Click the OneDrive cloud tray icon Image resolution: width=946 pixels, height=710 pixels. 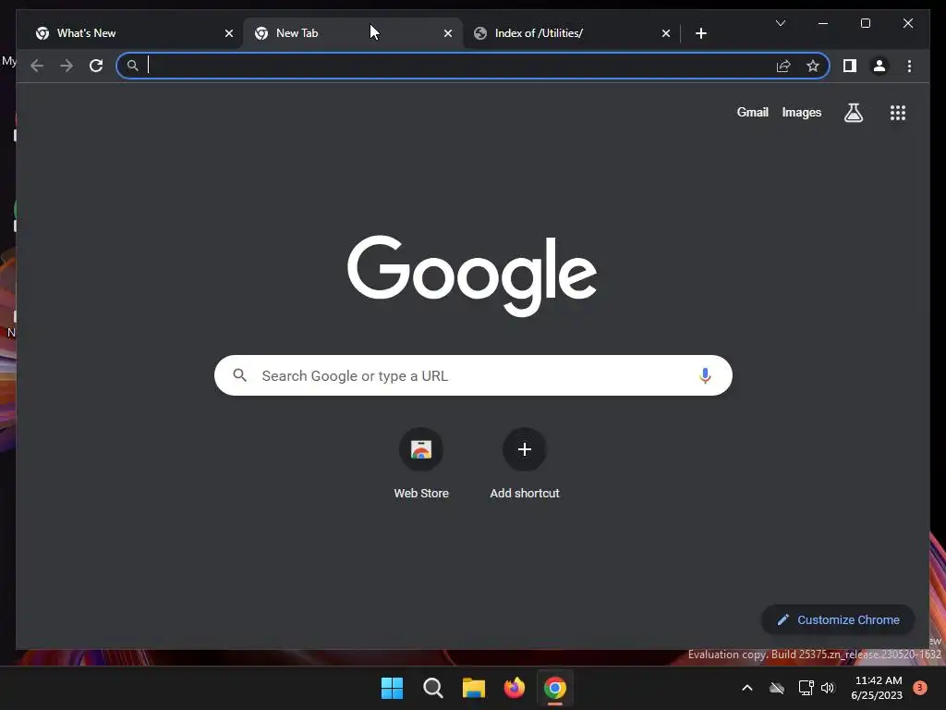(776, 688)
